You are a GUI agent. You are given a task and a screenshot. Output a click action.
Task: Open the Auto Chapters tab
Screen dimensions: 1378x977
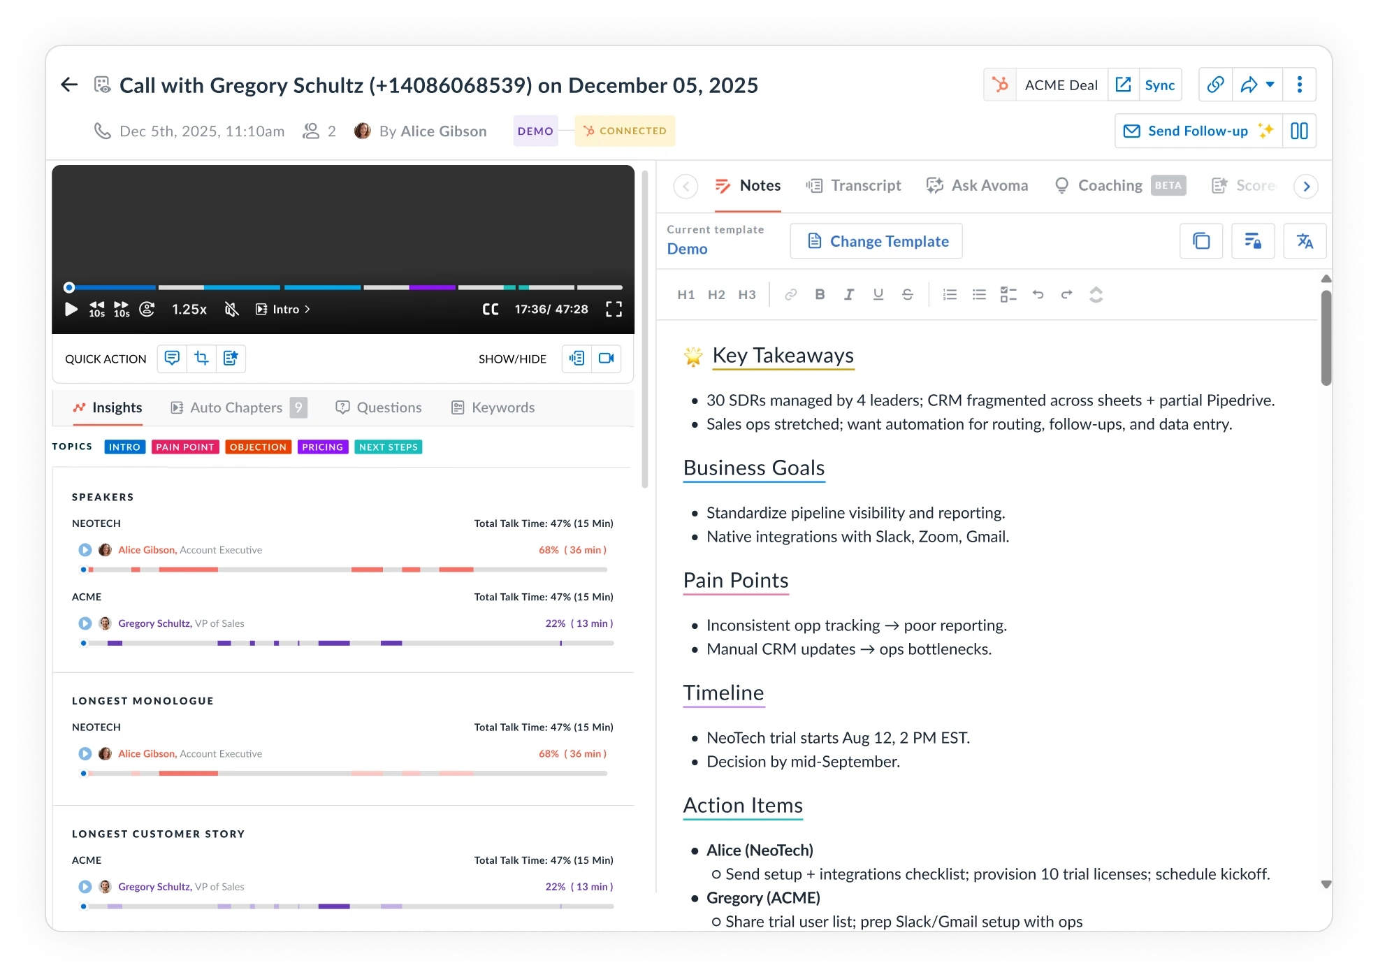point(235,407)
